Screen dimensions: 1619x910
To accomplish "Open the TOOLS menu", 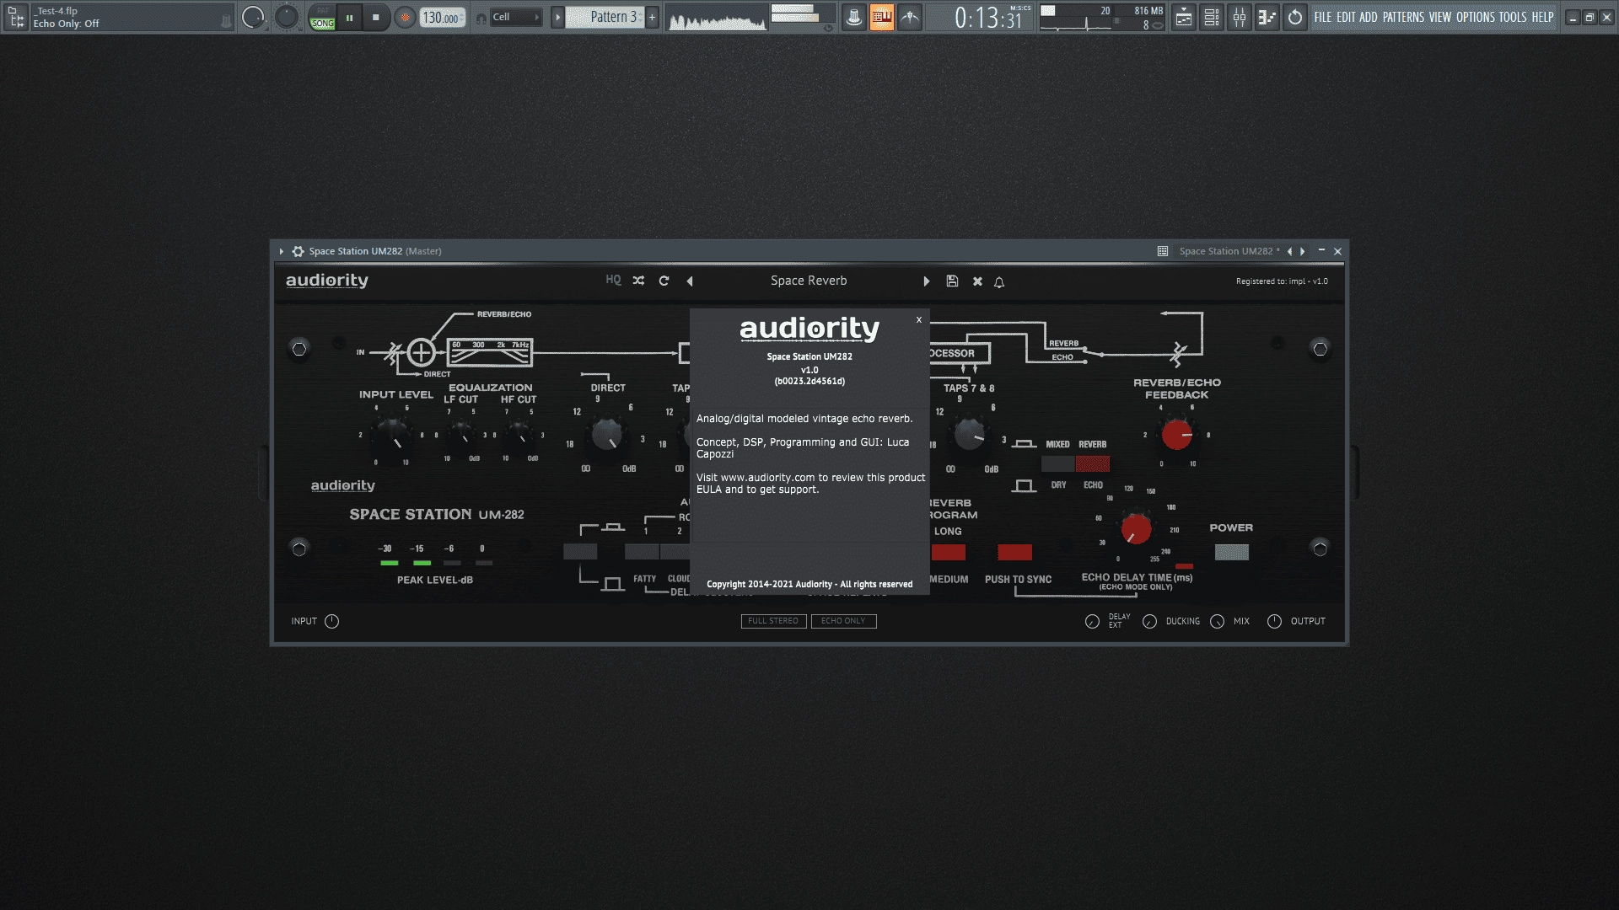I will coord(1513,17).
